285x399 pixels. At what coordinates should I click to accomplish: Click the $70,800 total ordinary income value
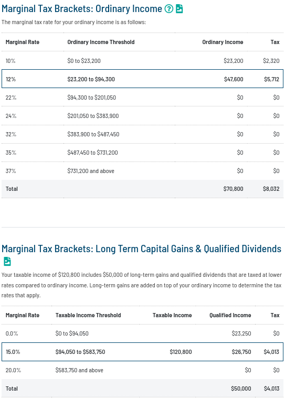(x=233, y=189)
